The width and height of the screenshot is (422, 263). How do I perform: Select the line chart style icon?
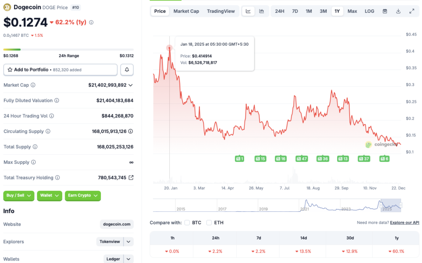[x=248, y=11]
